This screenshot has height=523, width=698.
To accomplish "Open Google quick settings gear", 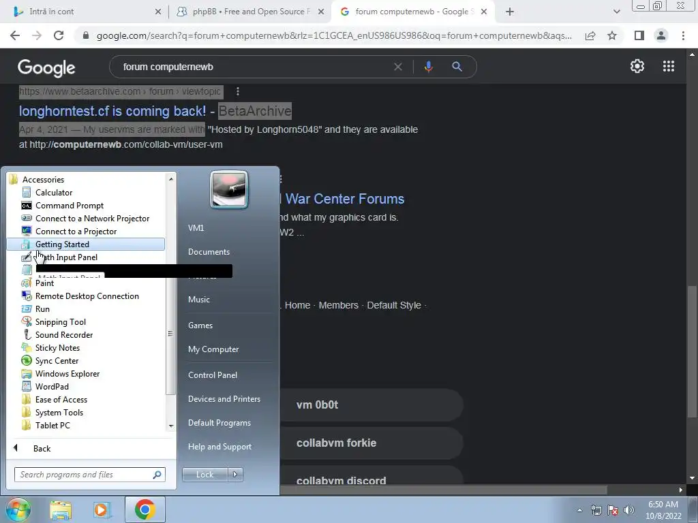I will click(637, 66).
